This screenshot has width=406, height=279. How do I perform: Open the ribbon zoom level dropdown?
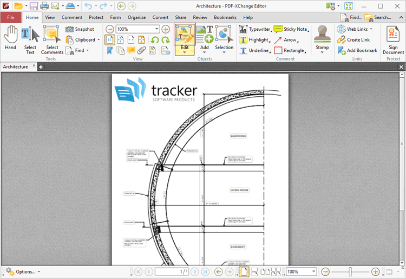tap(156, 29)
